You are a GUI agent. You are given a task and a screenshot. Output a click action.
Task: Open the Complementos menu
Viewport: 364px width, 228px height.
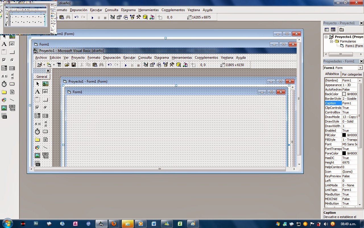(173, 10)
